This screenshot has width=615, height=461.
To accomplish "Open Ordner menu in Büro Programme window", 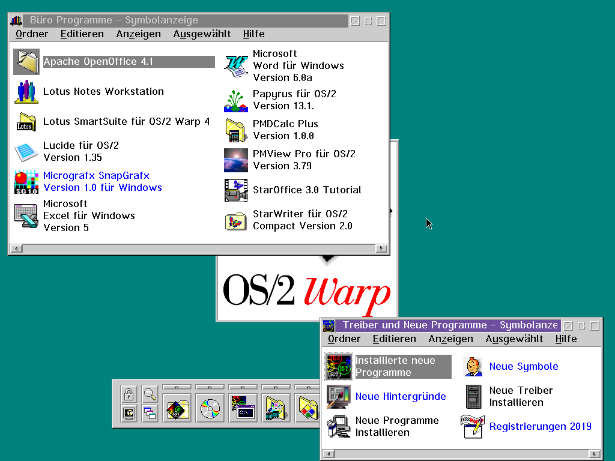I will pos(32,34).
